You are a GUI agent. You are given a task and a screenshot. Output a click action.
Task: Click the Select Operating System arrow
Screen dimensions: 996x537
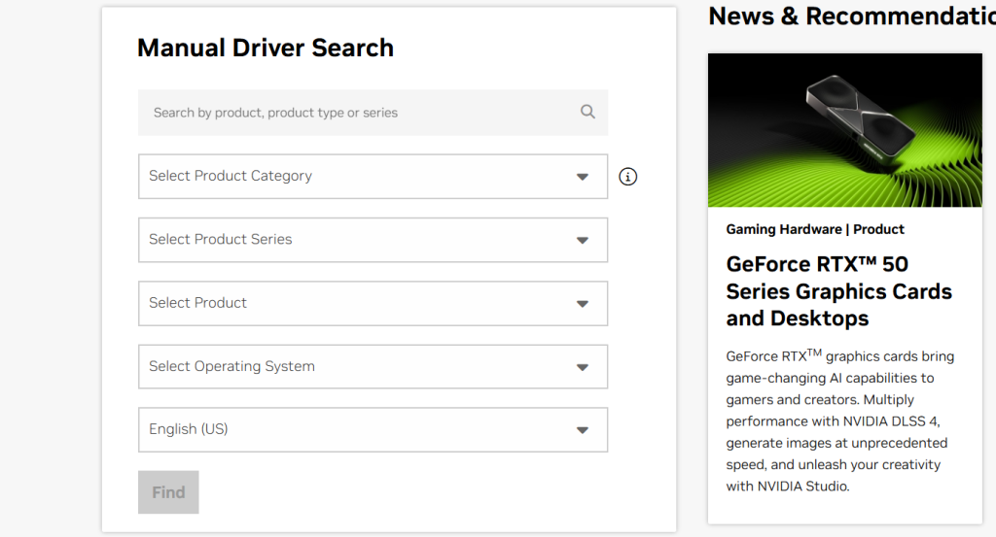(x=583, y=367)
